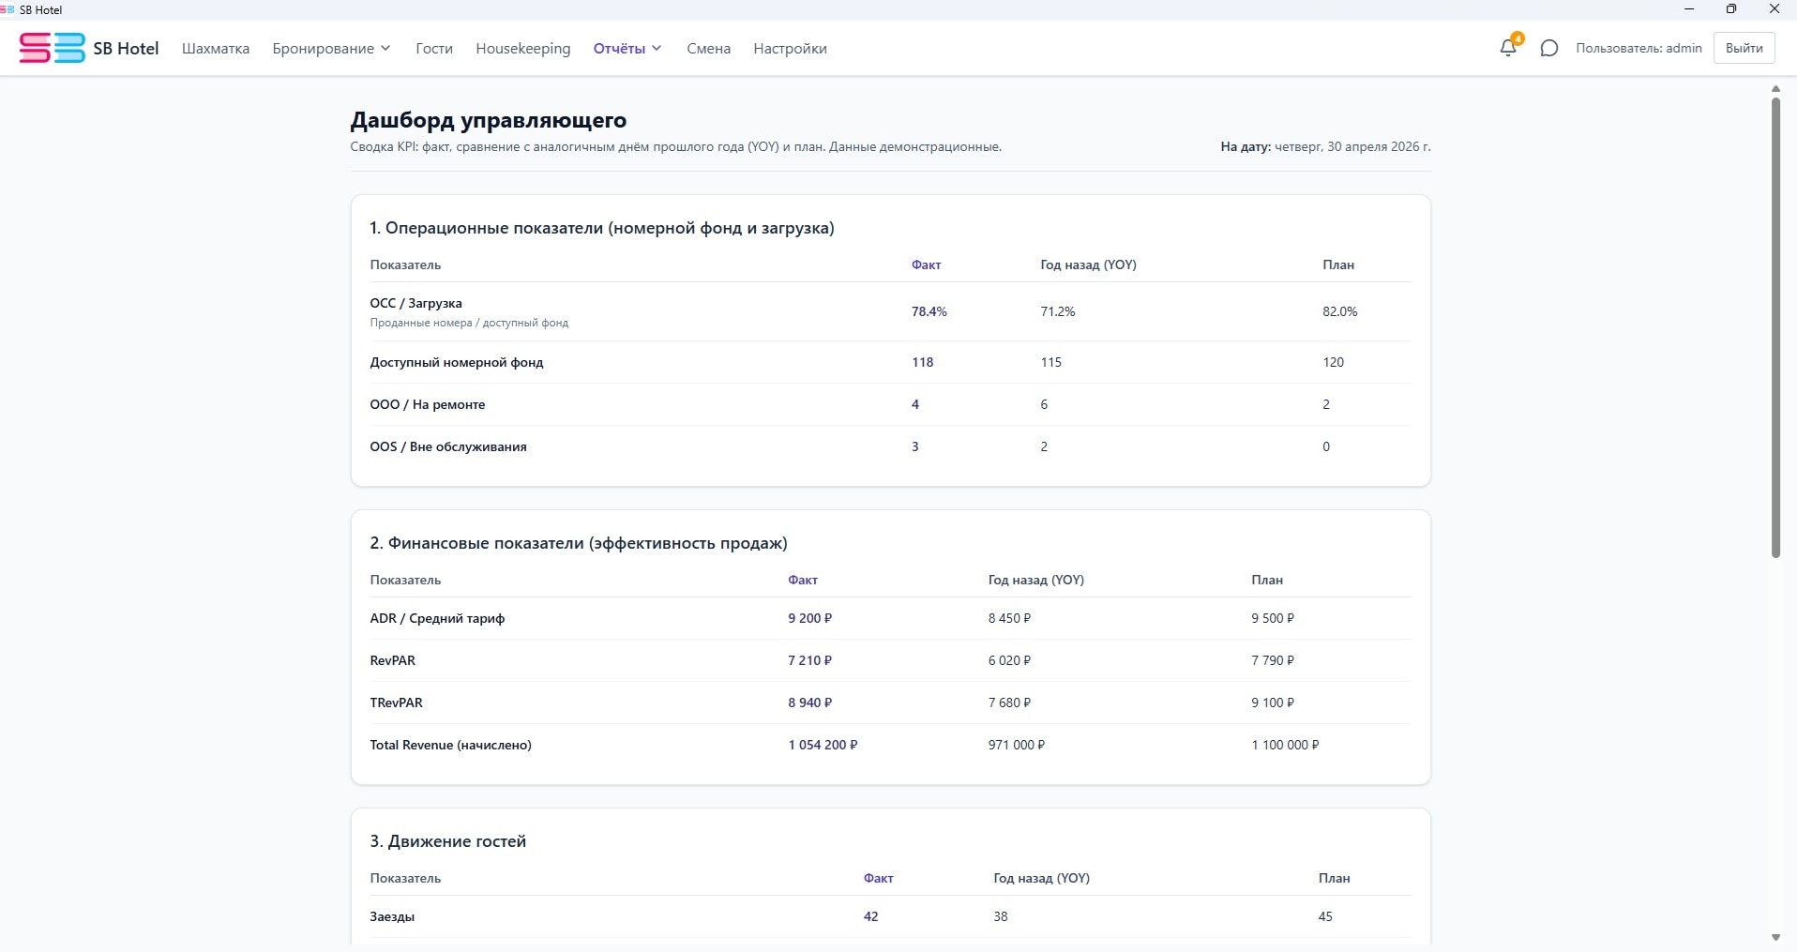Select the Доступный номерной фонд row label

[x=456, y=362]
